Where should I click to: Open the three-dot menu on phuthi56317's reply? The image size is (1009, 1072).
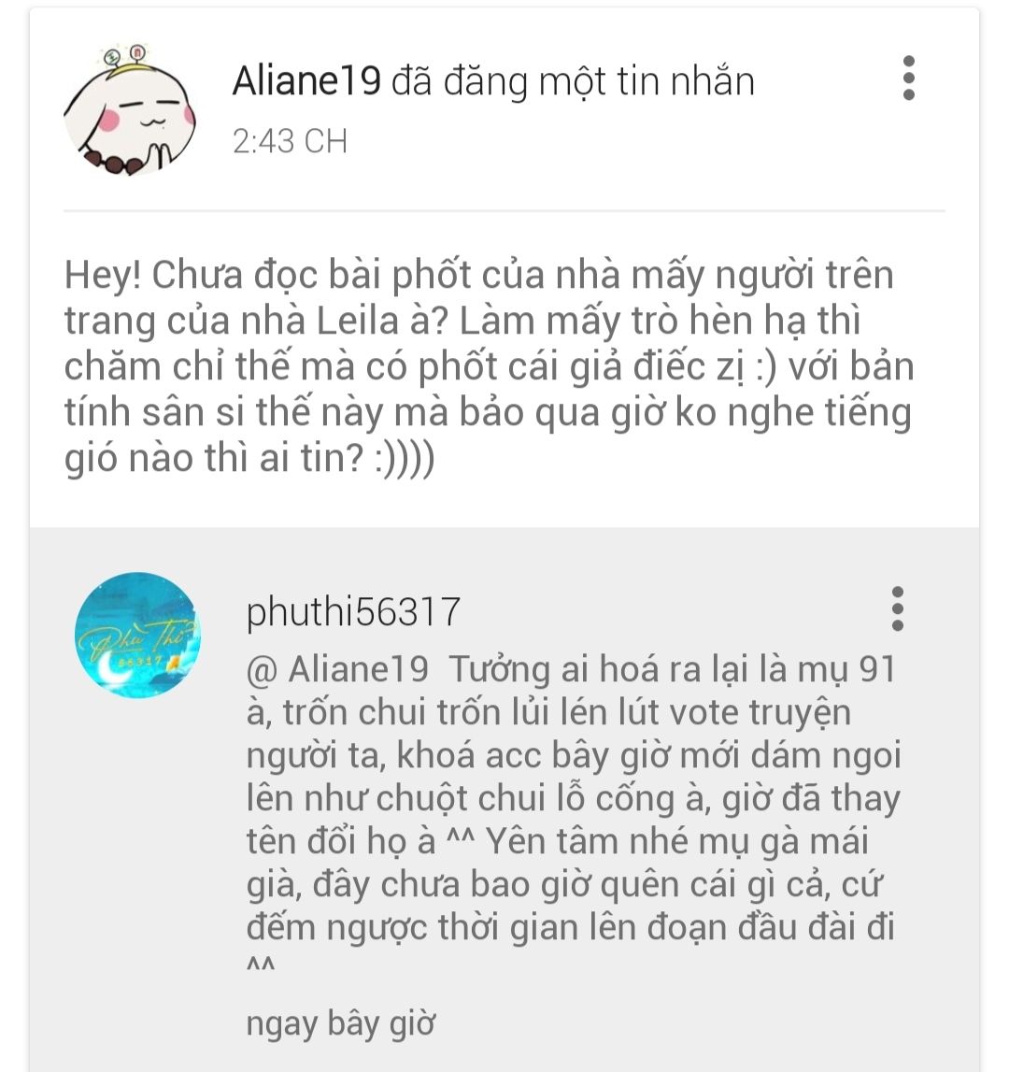(x=898, y=608)
